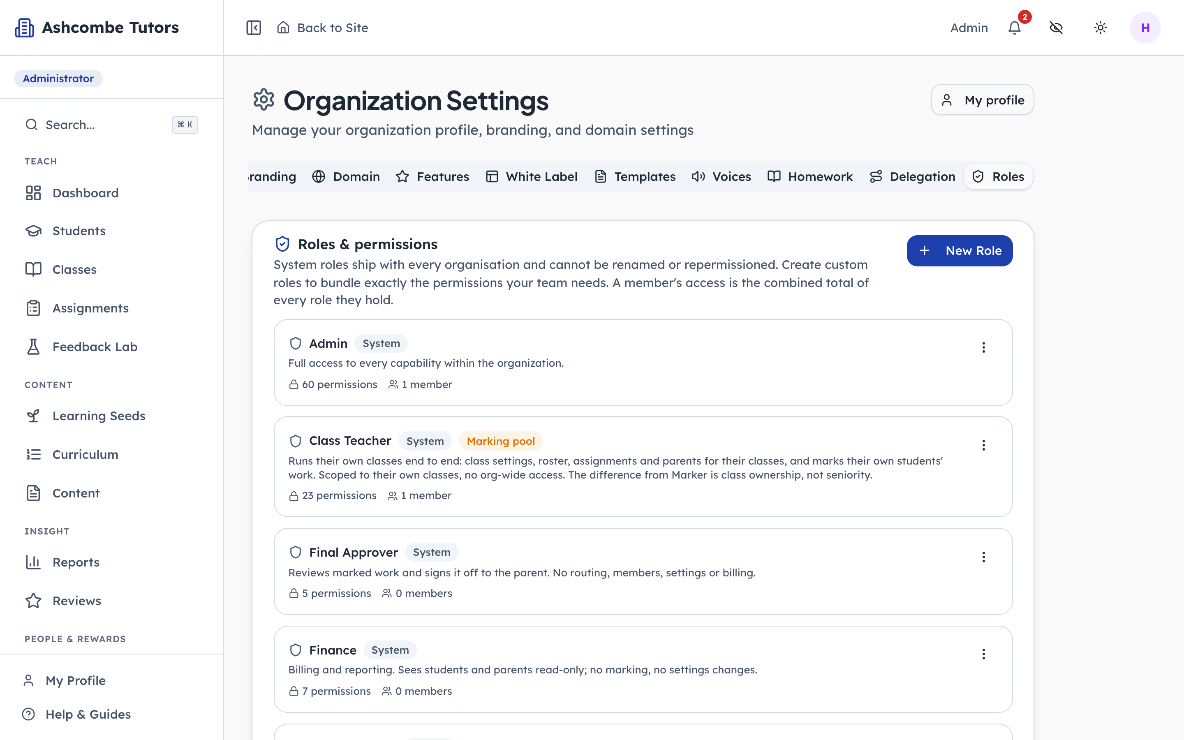This screenshot has height=740, width=1184.
Task: Click "7 permissions" on the Finance role
Action: tap(336, 691)
